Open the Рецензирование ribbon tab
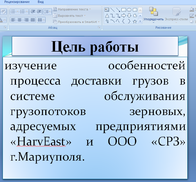This screenshot has width=196, height=182. tap(17, 2)
